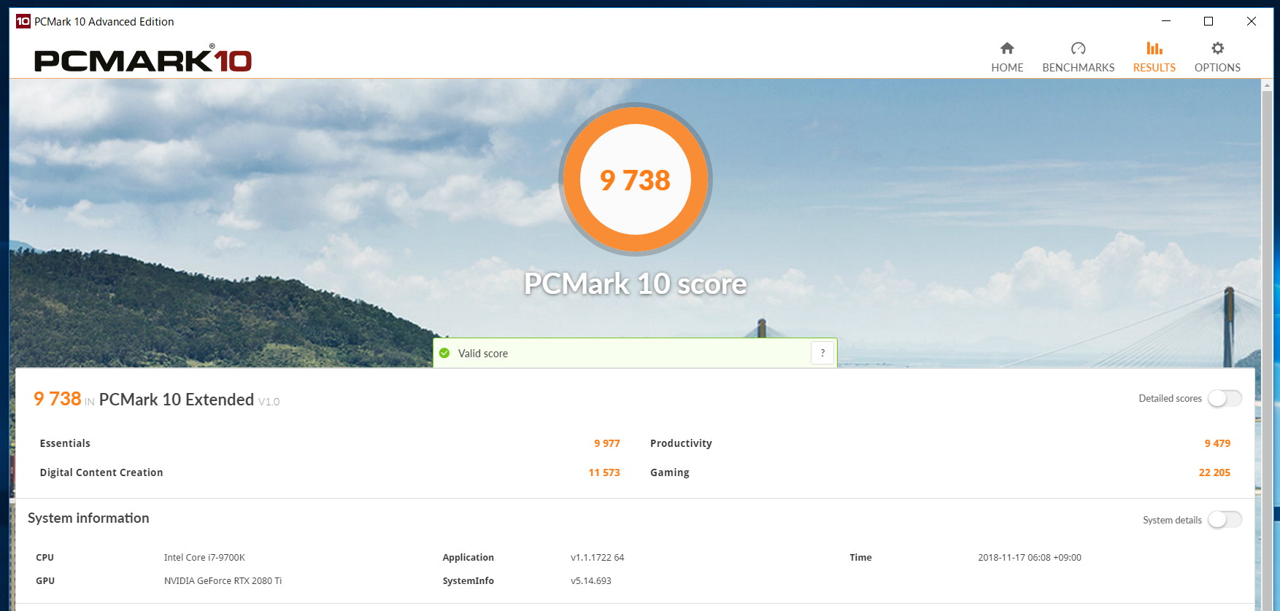Viewport: 1280px width, 611px height.
Task: Click the Intel Core i7-9700K text
Action: click(204, 558)
